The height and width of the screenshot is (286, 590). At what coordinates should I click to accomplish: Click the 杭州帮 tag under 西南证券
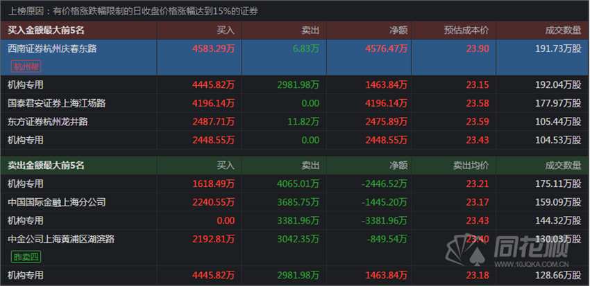point(26,66)
